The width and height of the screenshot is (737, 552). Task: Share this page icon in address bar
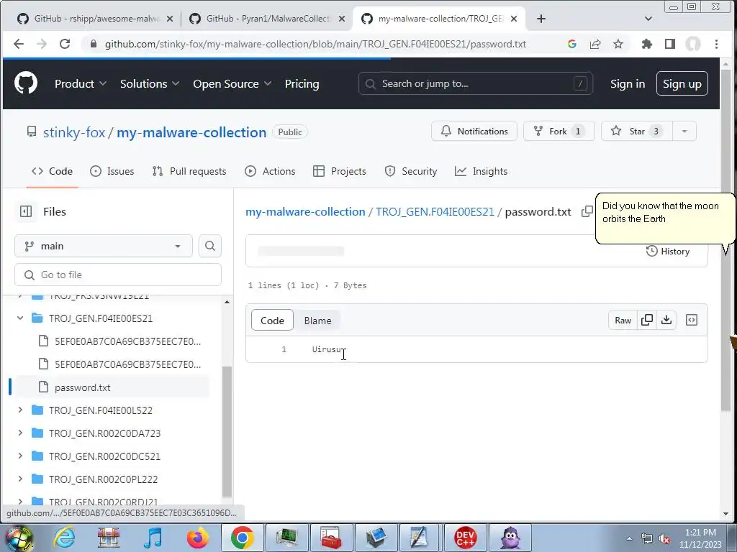pyautogui.click(x=595, y=44)
